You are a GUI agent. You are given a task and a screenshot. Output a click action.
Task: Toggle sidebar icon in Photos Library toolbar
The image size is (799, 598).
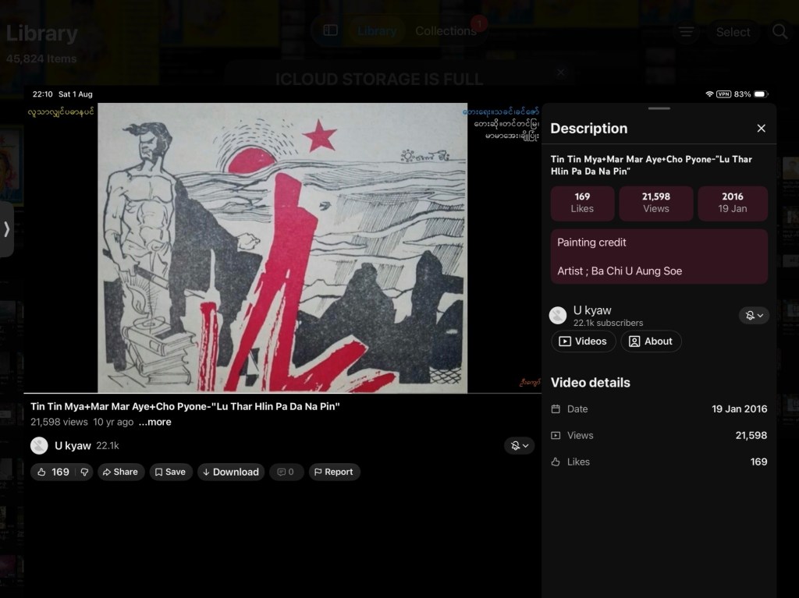[x=330, y=30]
